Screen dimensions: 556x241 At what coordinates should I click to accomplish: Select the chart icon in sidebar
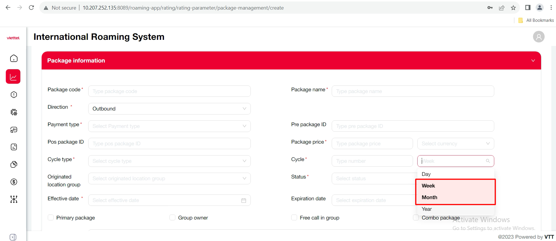pyautogui.click(x=13, y=77)
